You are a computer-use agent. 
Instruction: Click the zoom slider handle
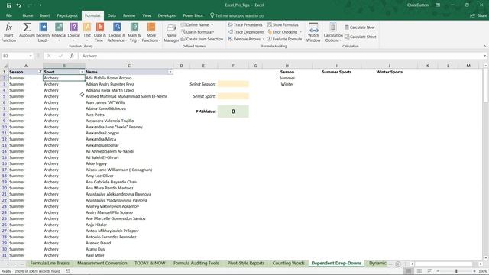coord(456,271)
